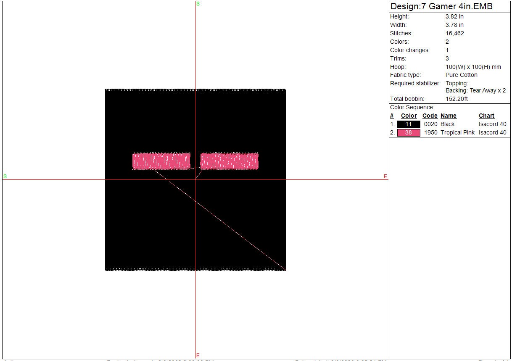Click the stitch count value 16,462

[x=454, y=34]
